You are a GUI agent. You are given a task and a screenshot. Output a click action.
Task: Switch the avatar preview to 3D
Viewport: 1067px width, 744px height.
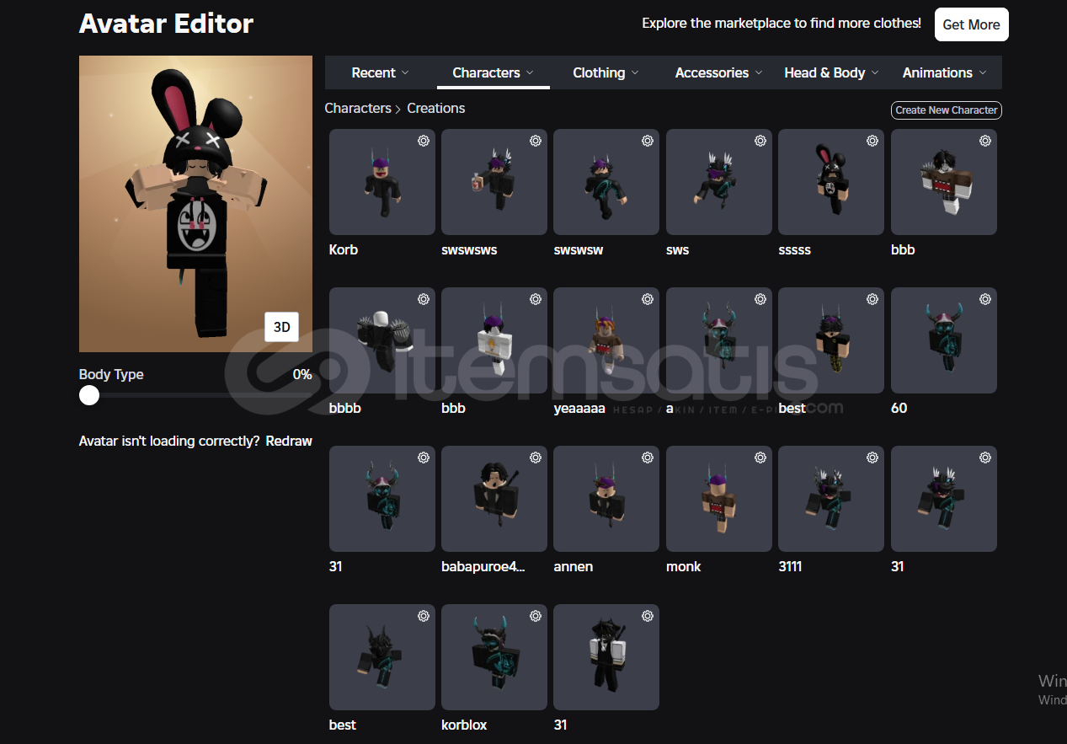click(x=281, y=327)
